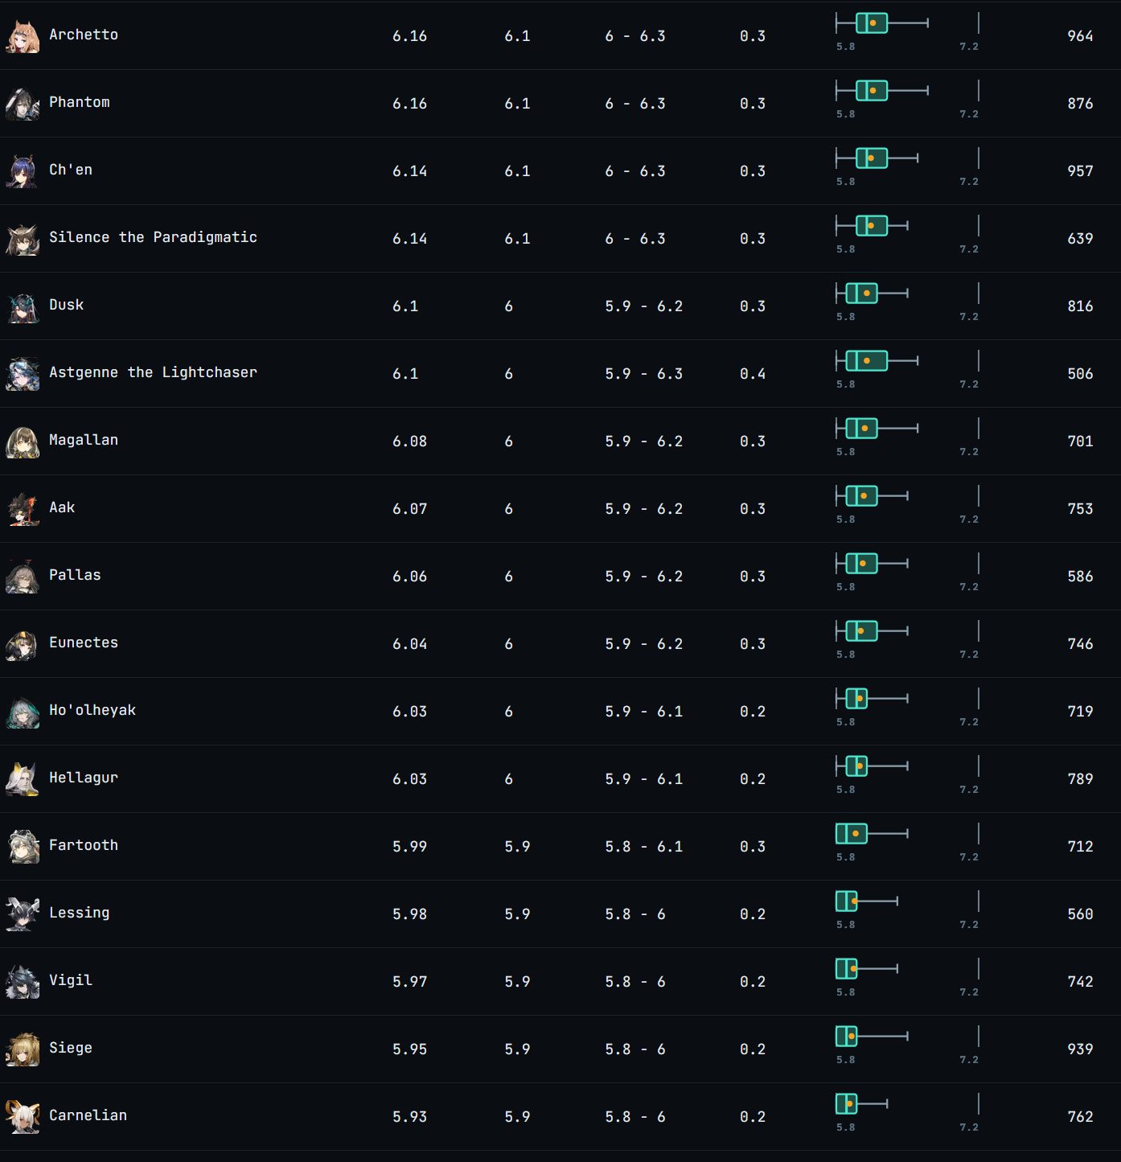This screenshot has height=1162, width=1121.
Task: Click the Pallas name text
Action: click(x=75, y=575)
